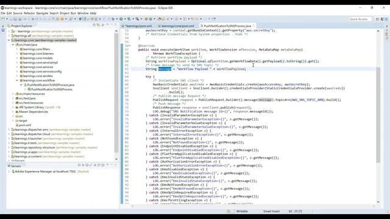
Task: Close the PushNotificationToSNSProcess.java tab
Action: (253, 26)
